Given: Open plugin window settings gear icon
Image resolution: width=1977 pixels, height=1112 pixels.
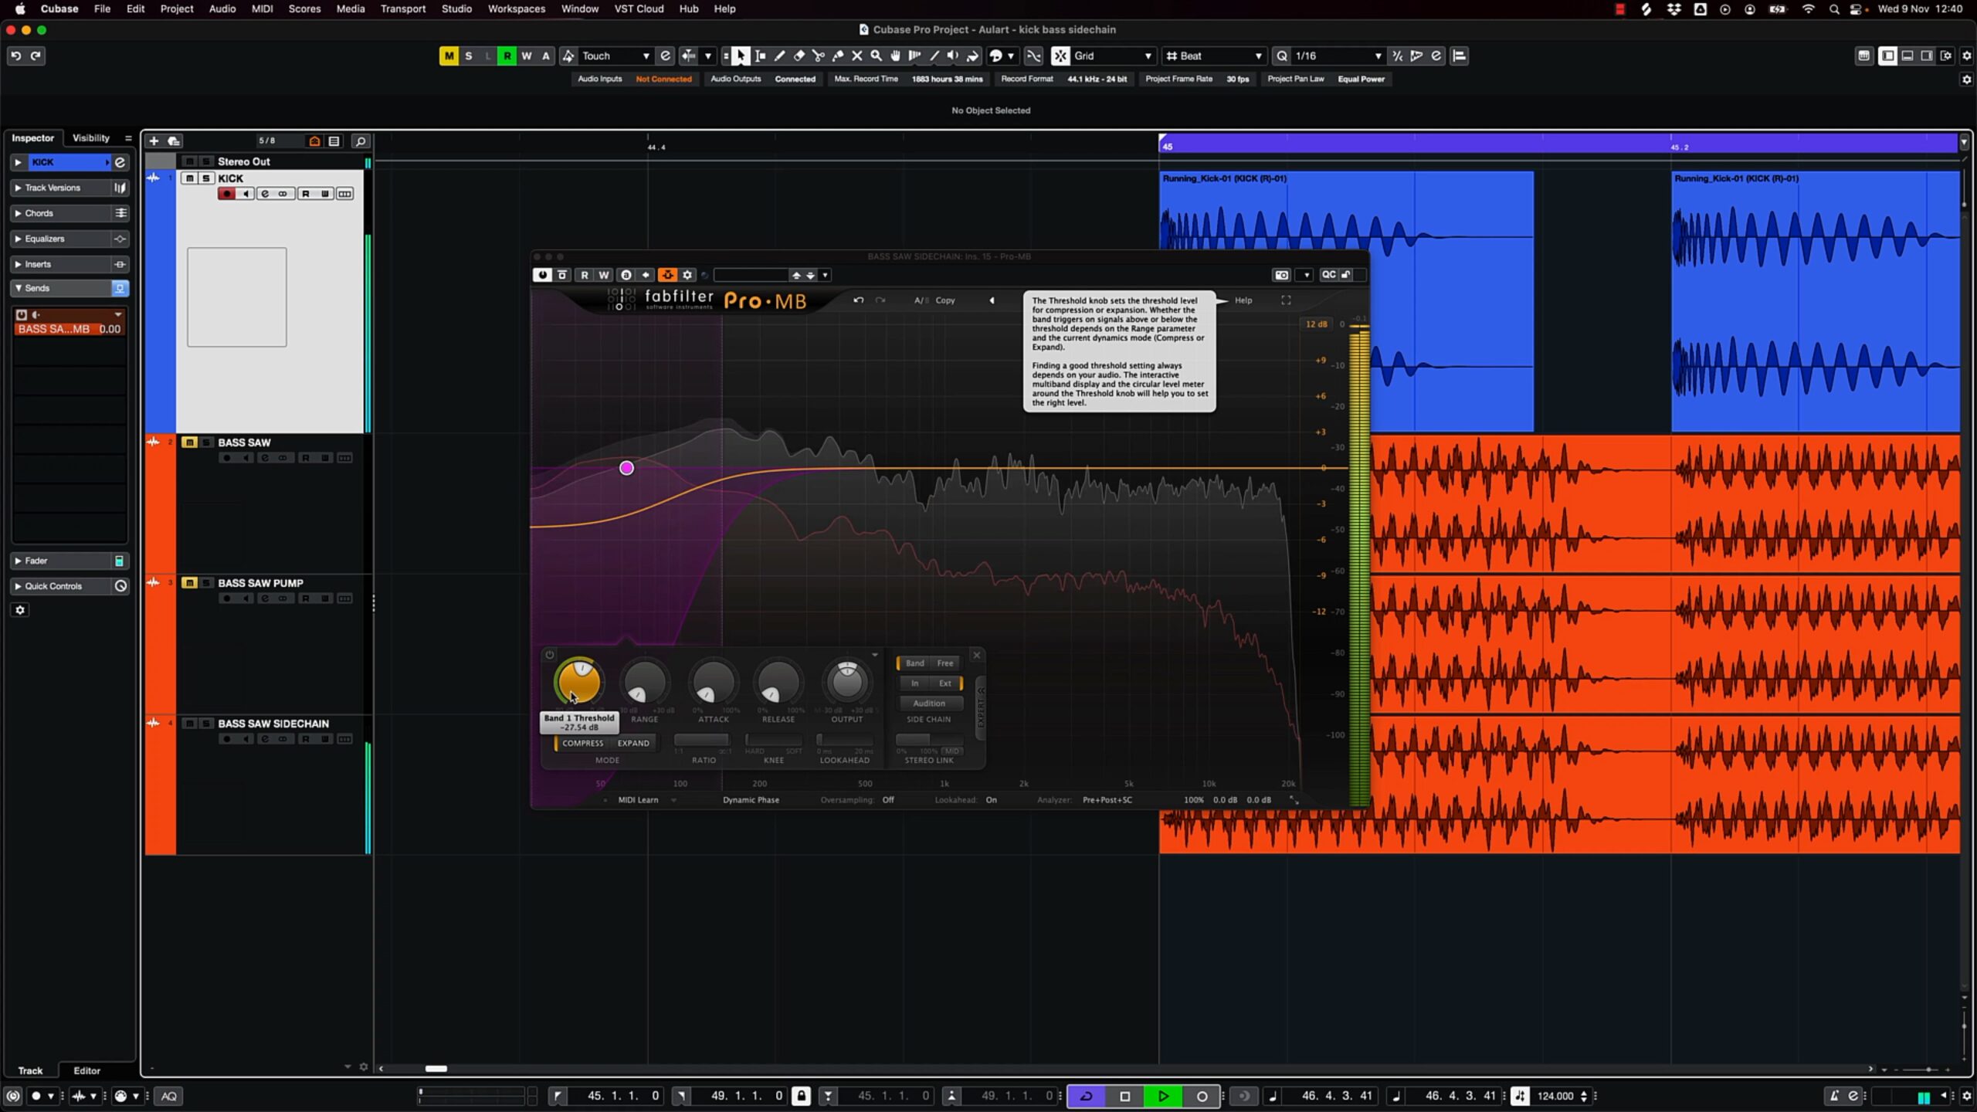Looking at the screenshot, I should 687,275.
